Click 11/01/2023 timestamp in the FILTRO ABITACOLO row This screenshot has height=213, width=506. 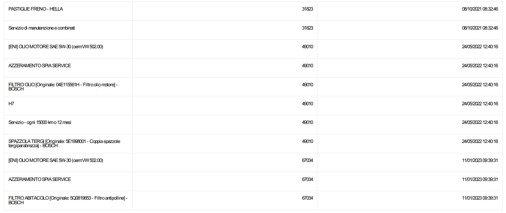point(480,198)
